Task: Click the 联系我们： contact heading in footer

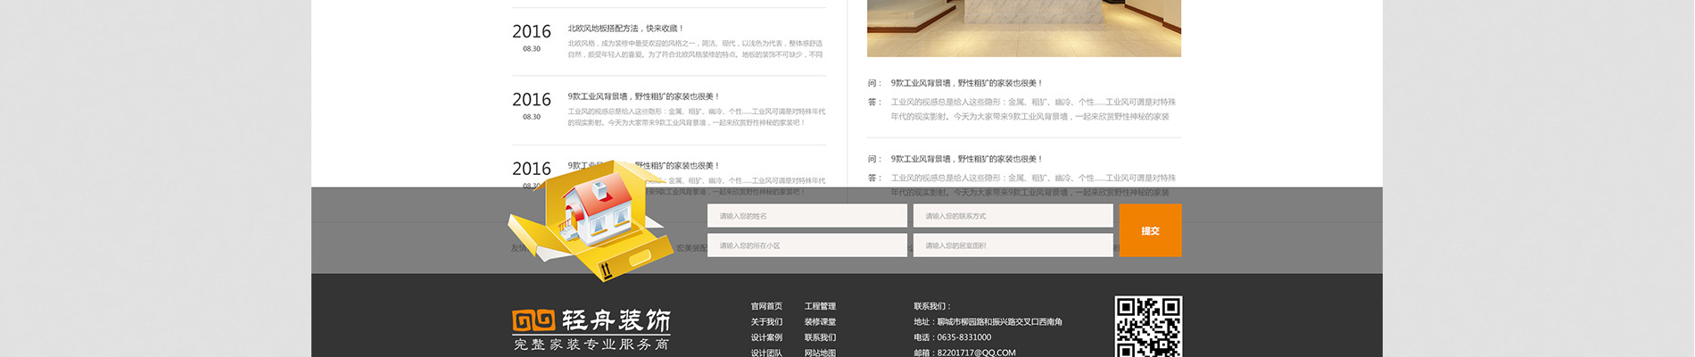Action: 932,306
